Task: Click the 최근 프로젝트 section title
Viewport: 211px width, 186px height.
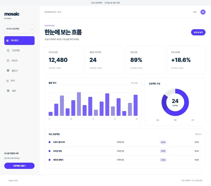Action: (54, 134)
